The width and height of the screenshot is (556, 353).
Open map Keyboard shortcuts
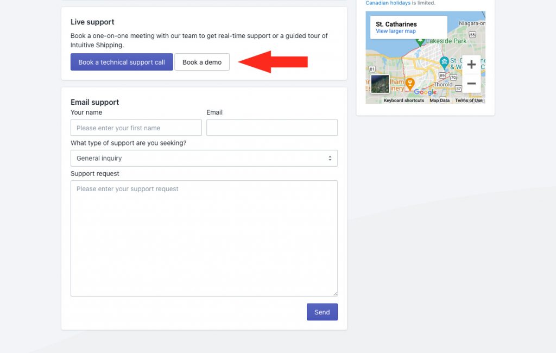point(403,100)
